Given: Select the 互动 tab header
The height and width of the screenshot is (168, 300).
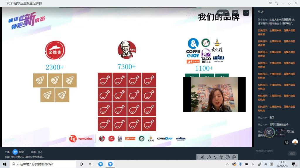Looking at the screenshot, I should coord(260,12).
